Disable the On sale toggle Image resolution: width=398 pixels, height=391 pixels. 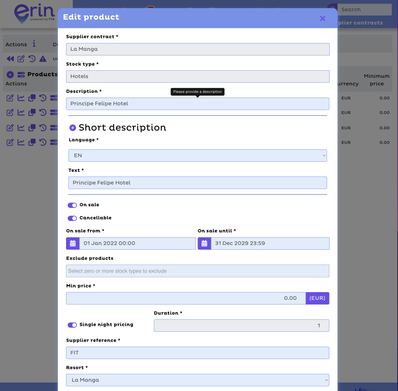coord(72,205)
